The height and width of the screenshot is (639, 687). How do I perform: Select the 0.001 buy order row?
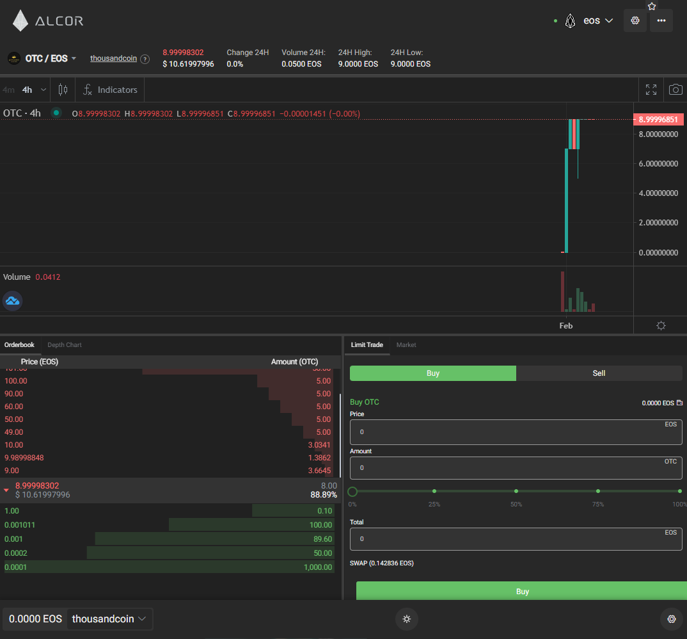[x=169, y=539]
